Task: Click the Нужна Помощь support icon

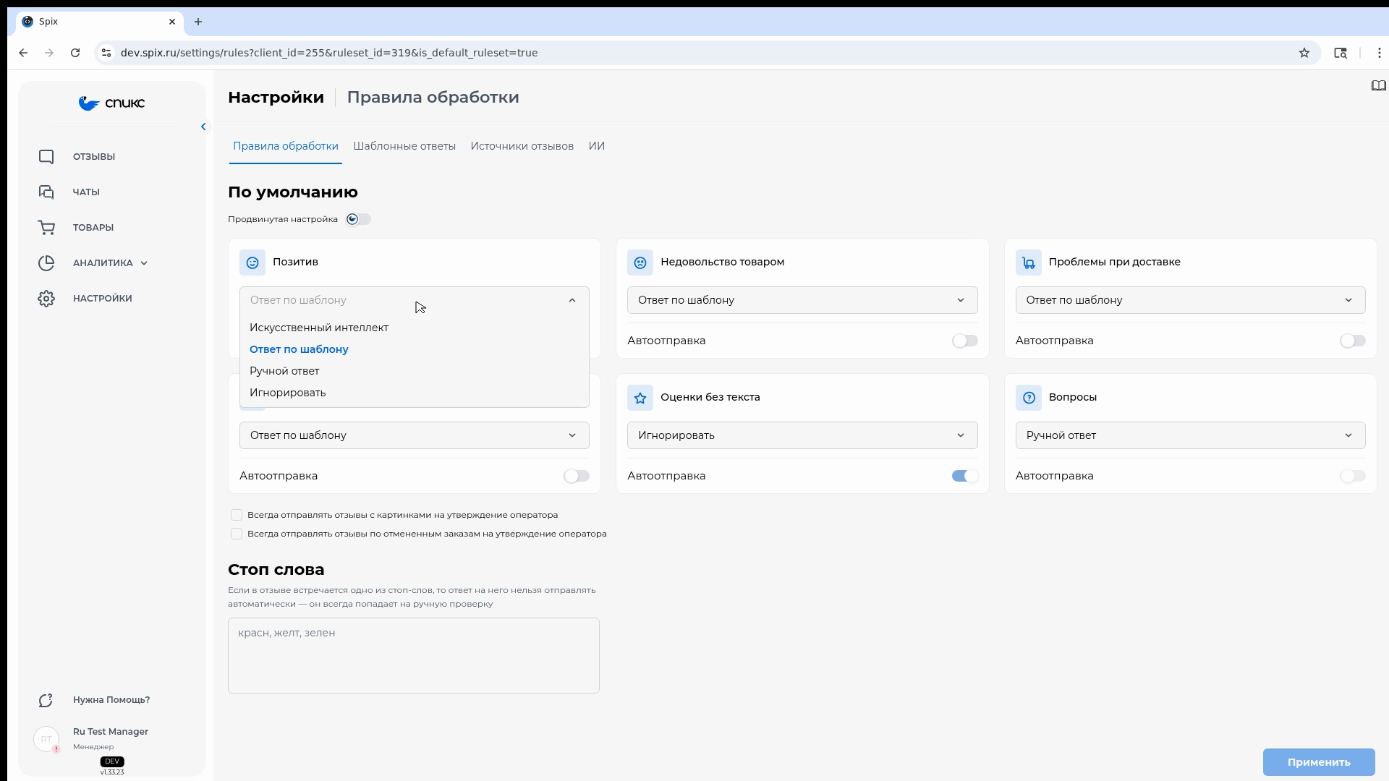Action: click(x=46, y=700)
